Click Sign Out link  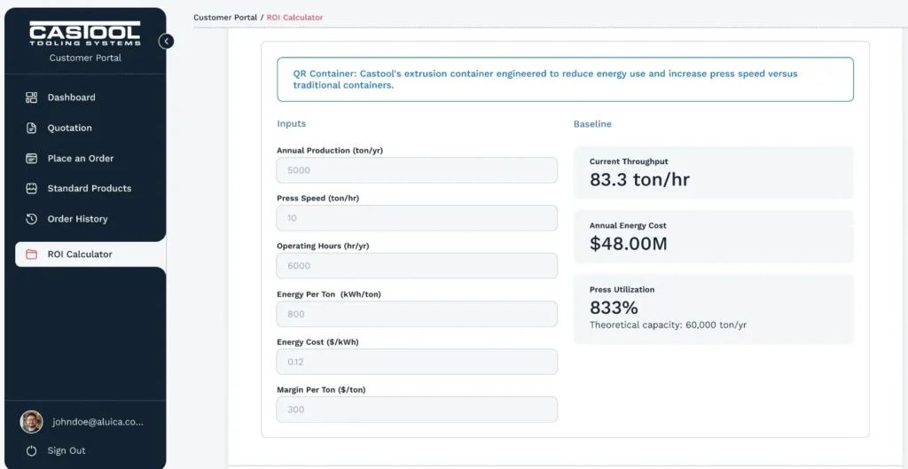(x=66, y=450)
